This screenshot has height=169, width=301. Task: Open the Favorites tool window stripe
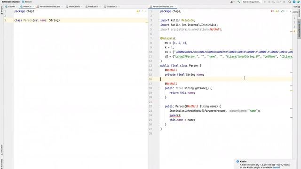coord(2,163)
